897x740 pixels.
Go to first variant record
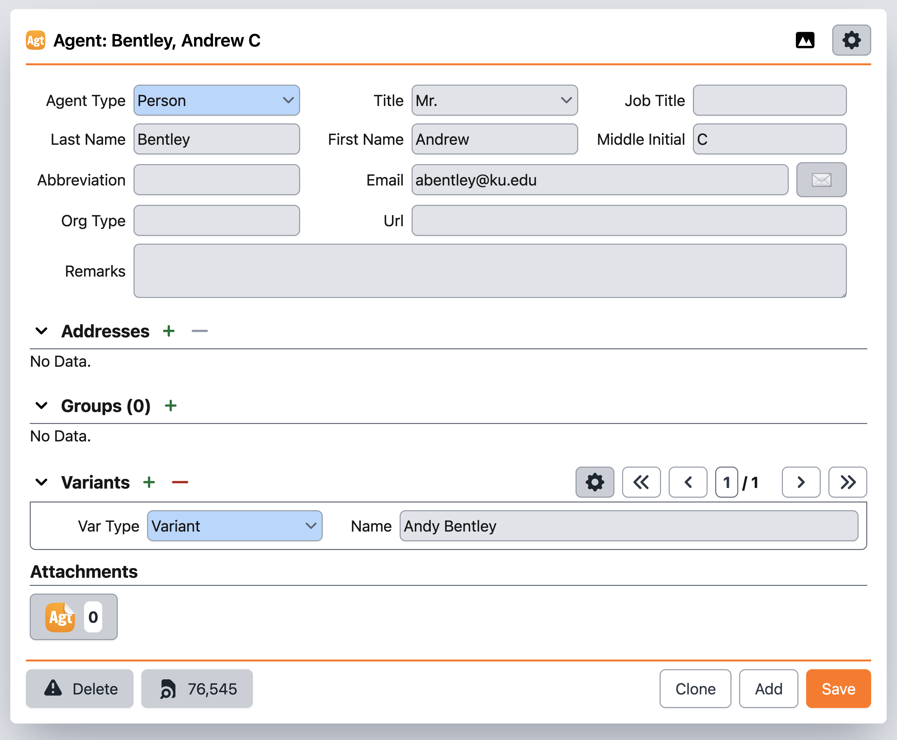pos(641,482)
